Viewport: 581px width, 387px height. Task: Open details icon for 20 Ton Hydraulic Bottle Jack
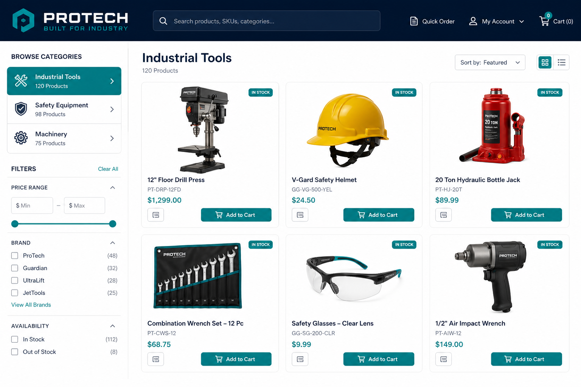444,215
